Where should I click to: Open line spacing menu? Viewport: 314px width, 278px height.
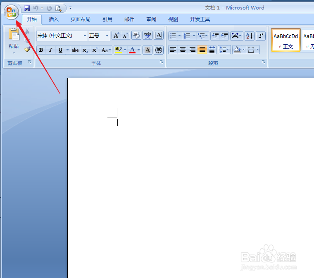pos(224,50)
